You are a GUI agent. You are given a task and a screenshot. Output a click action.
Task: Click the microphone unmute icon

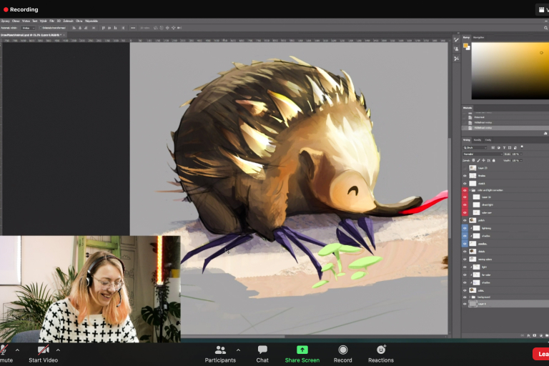pyautogui.click(x=4, y=350)
